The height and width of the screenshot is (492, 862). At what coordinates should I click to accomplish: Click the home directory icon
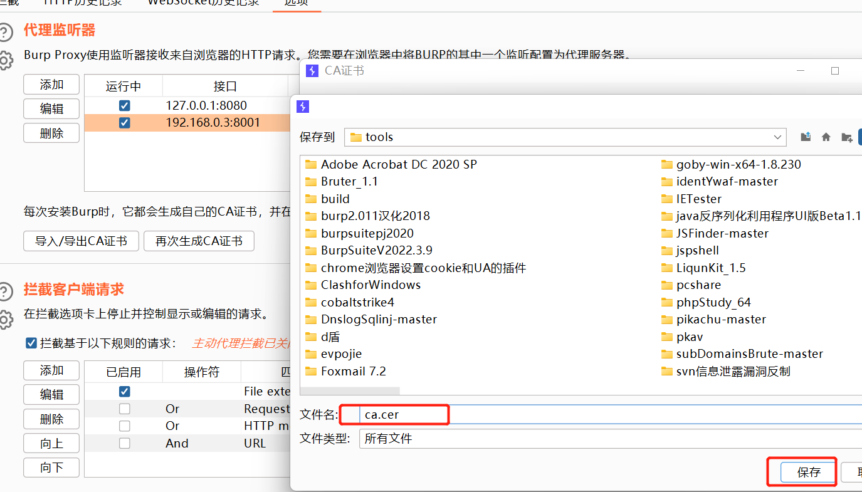coord(826,137)
